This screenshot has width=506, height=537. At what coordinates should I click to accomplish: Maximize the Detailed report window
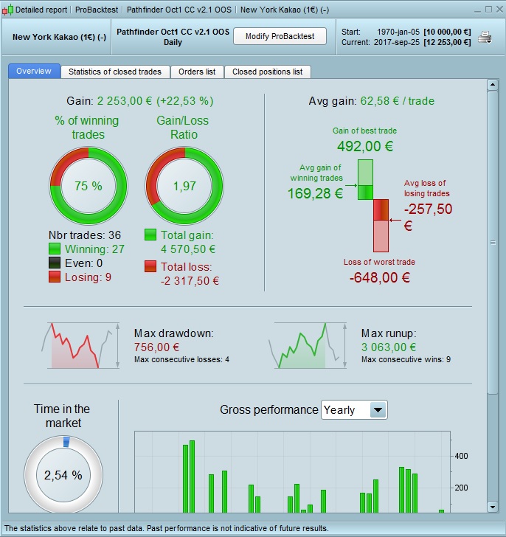tap(488, 10)
